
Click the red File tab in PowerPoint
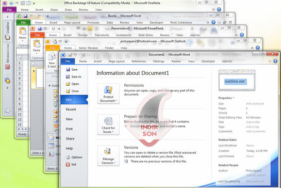tap(38, 35)
